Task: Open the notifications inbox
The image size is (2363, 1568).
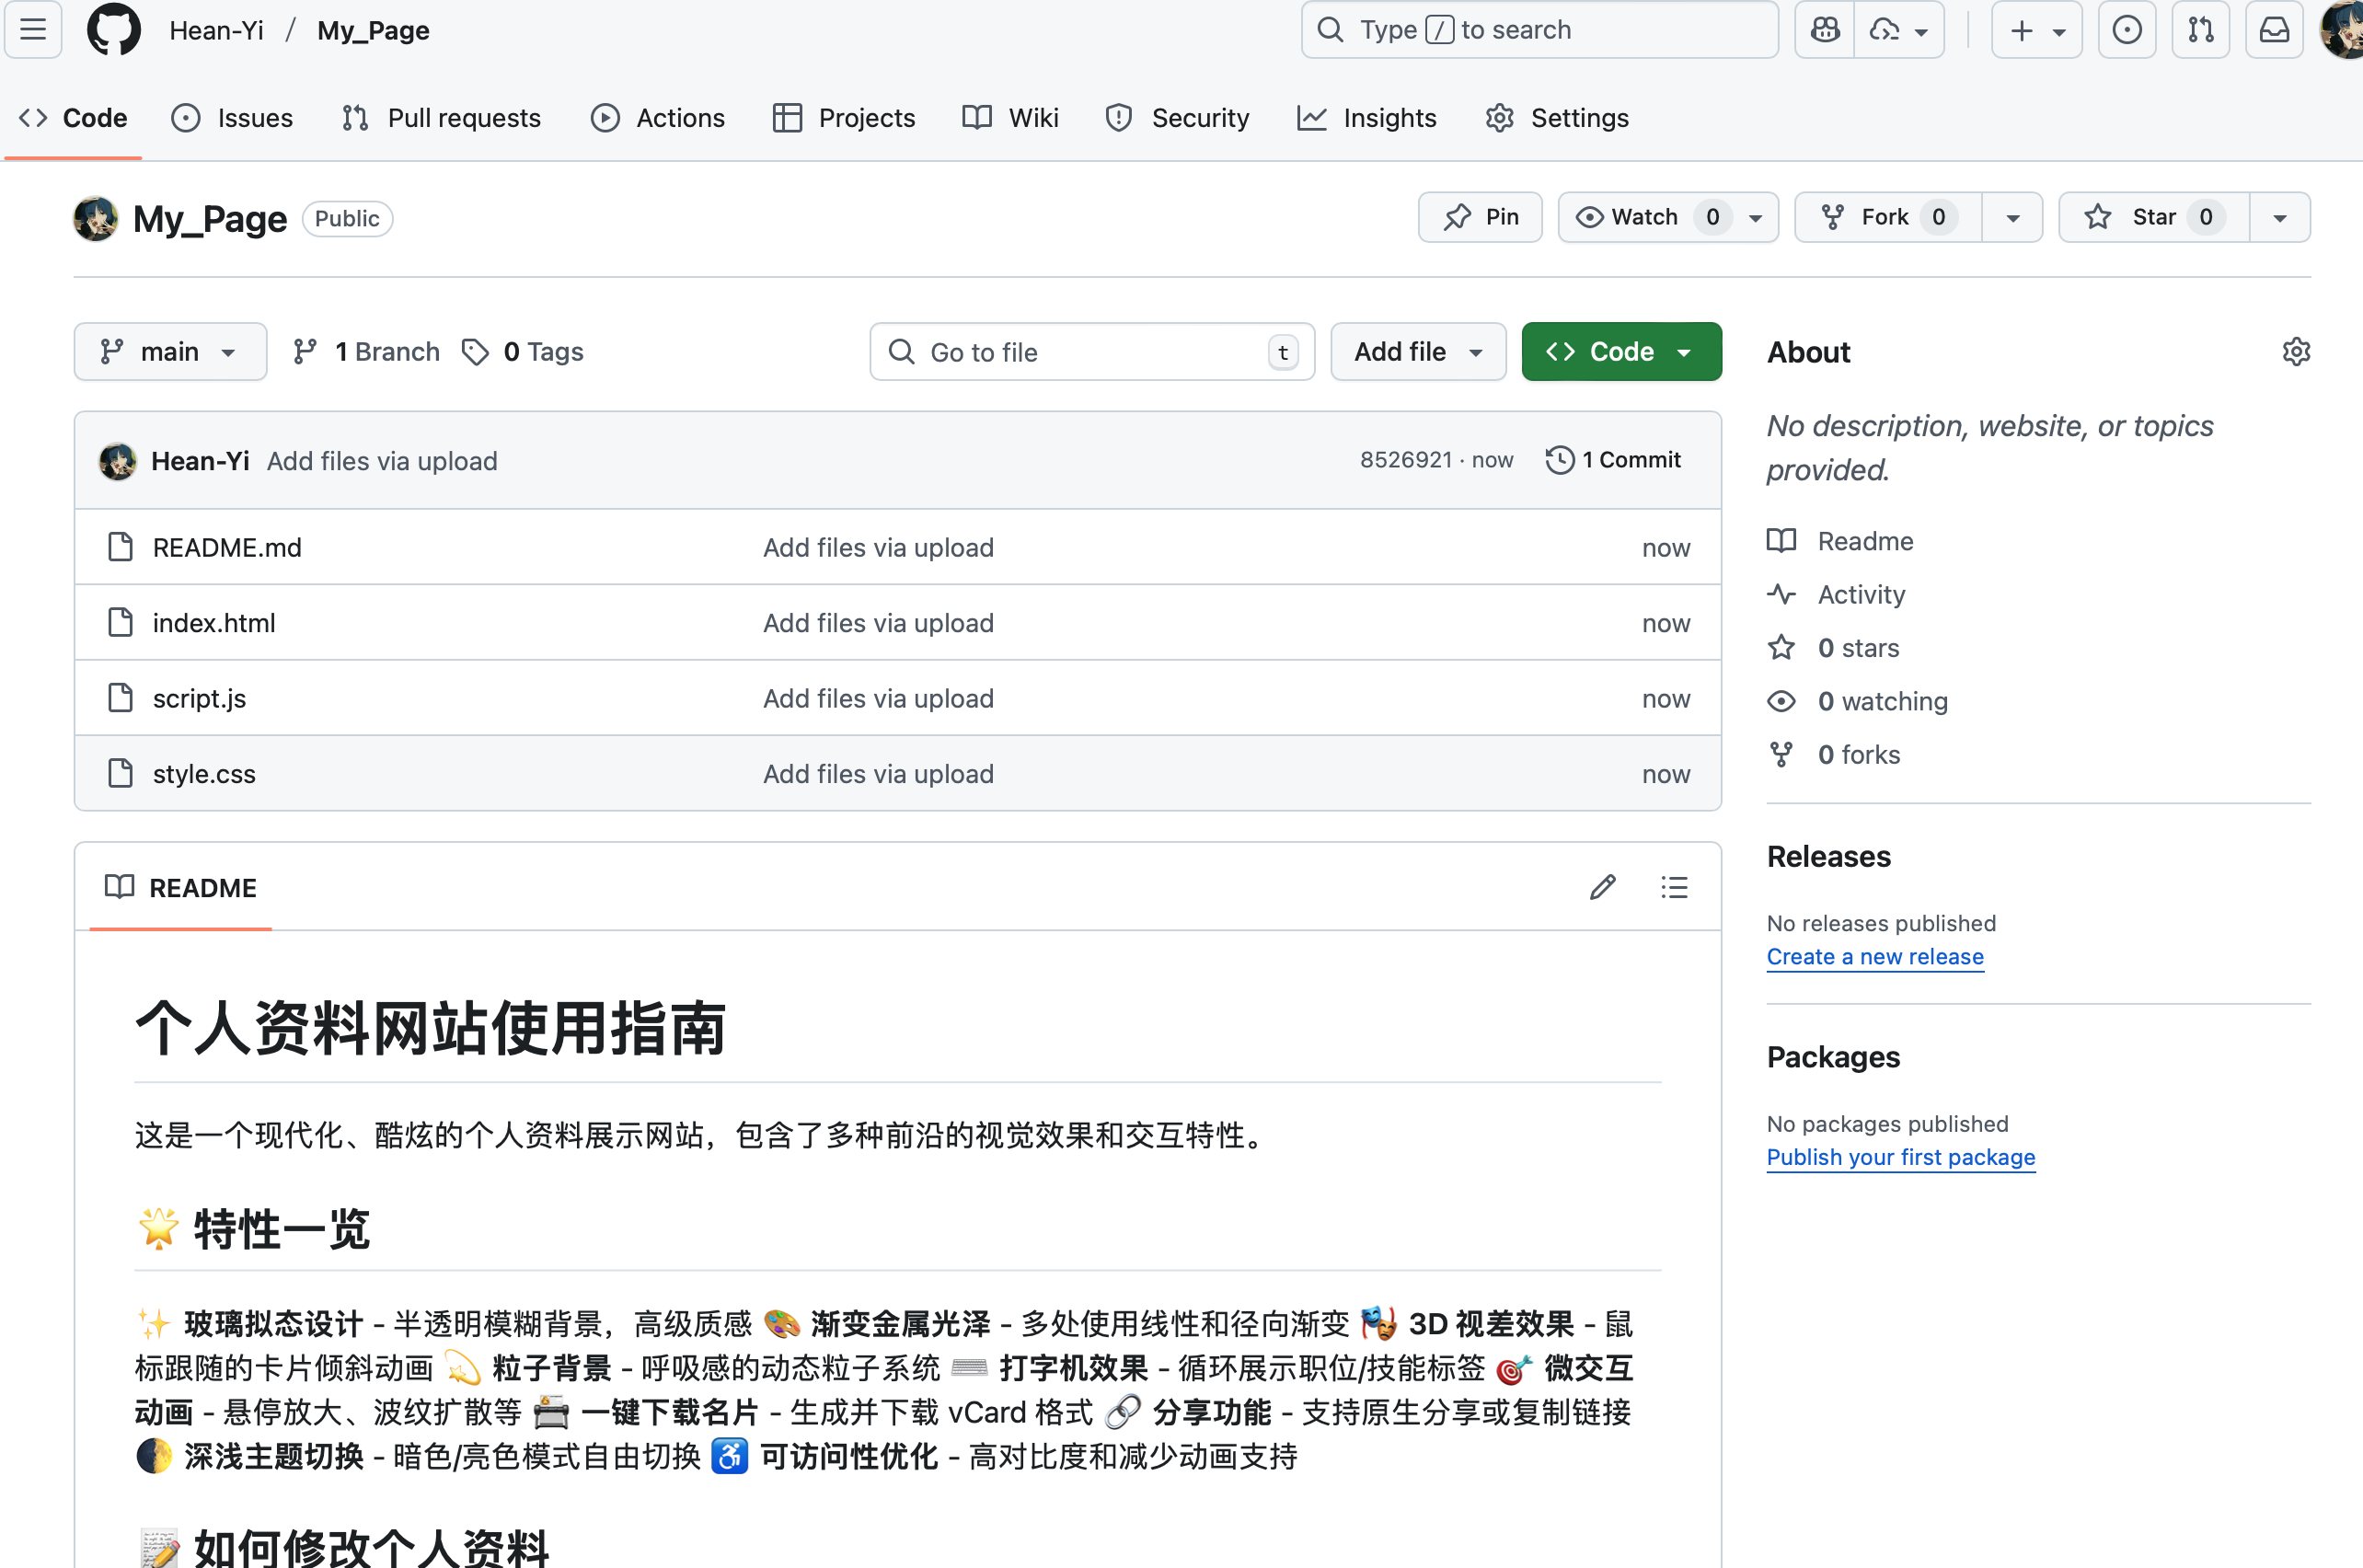Action: point(2274,30)
